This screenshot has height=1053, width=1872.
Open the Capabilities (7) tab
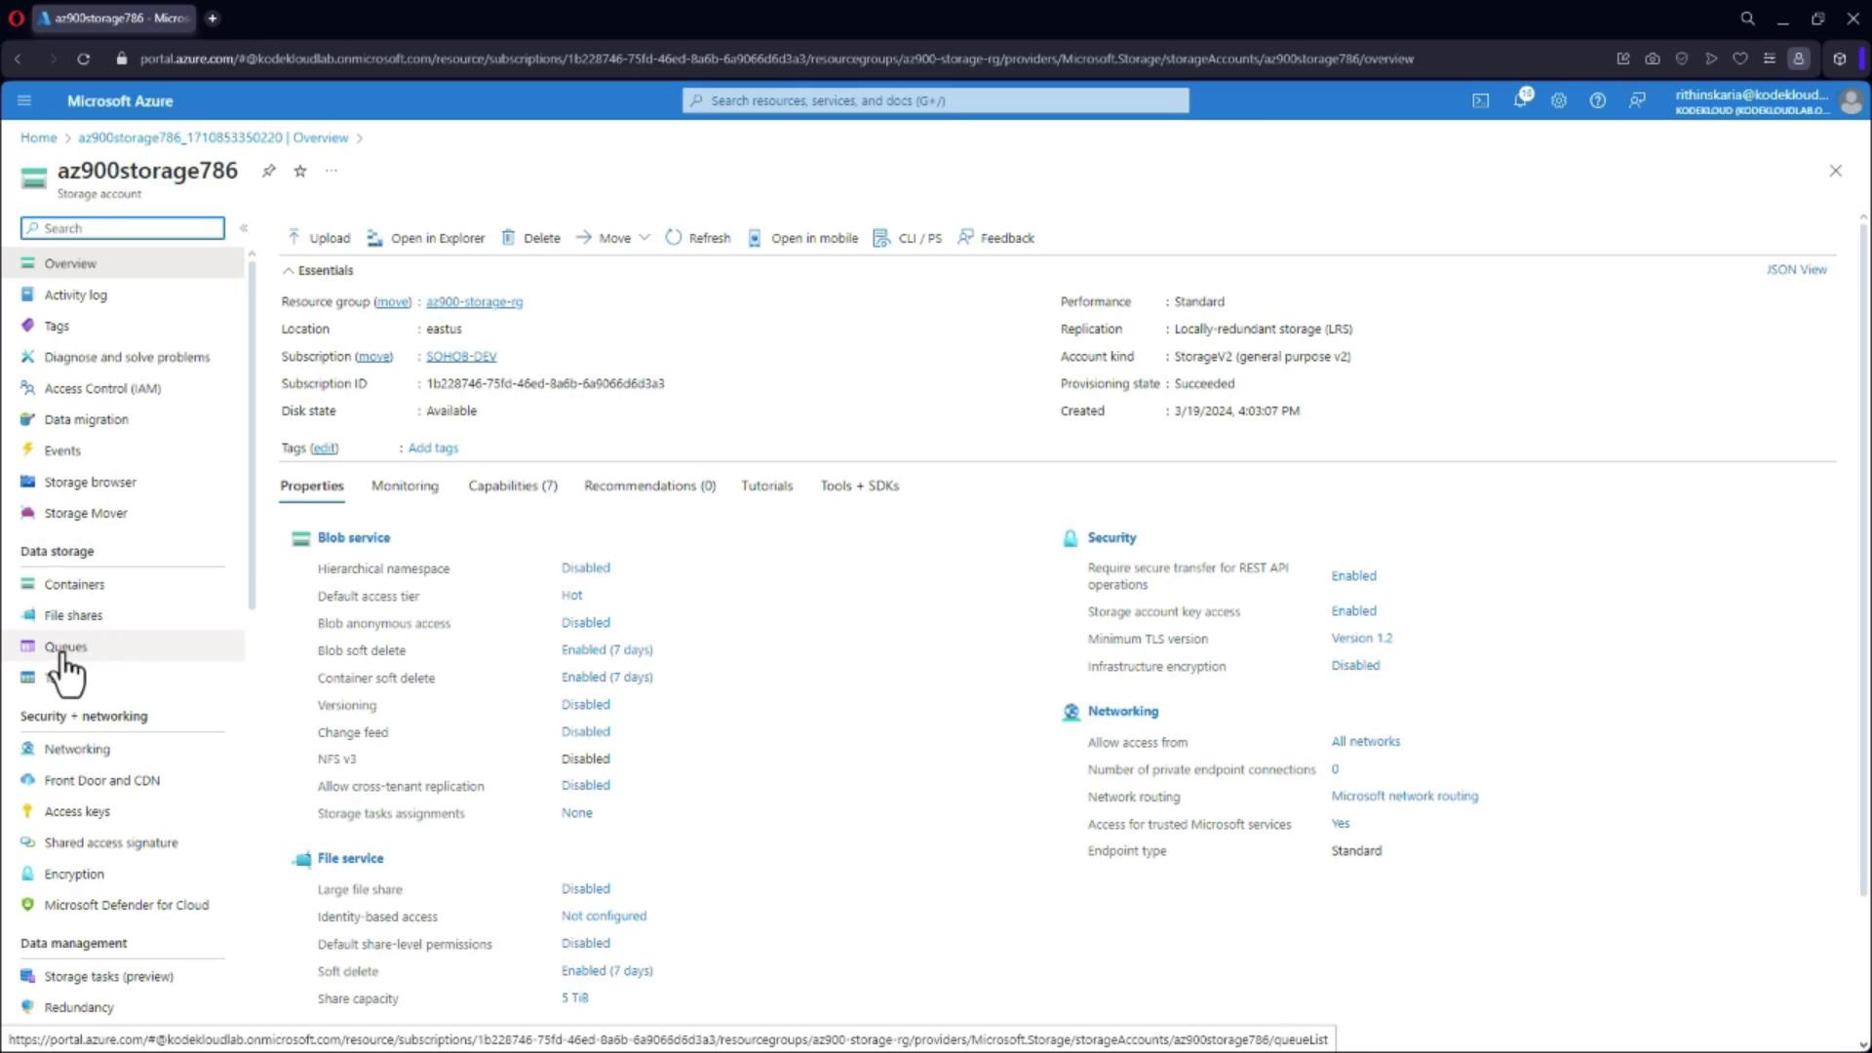tap(512, 486)
